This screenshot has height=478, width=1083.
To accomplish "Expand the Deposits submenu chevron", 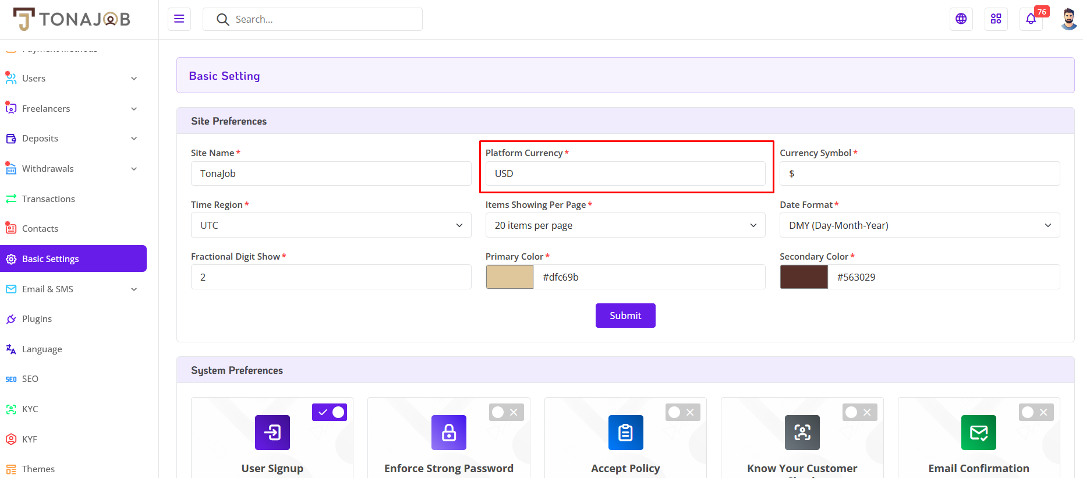I will [x=134, y=139].
